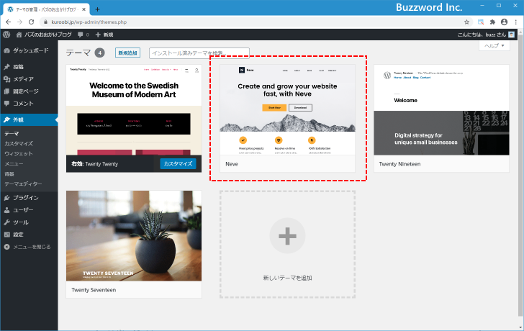
Task: Open the comments bubble icon in admin bar
Action: point(81,35)
